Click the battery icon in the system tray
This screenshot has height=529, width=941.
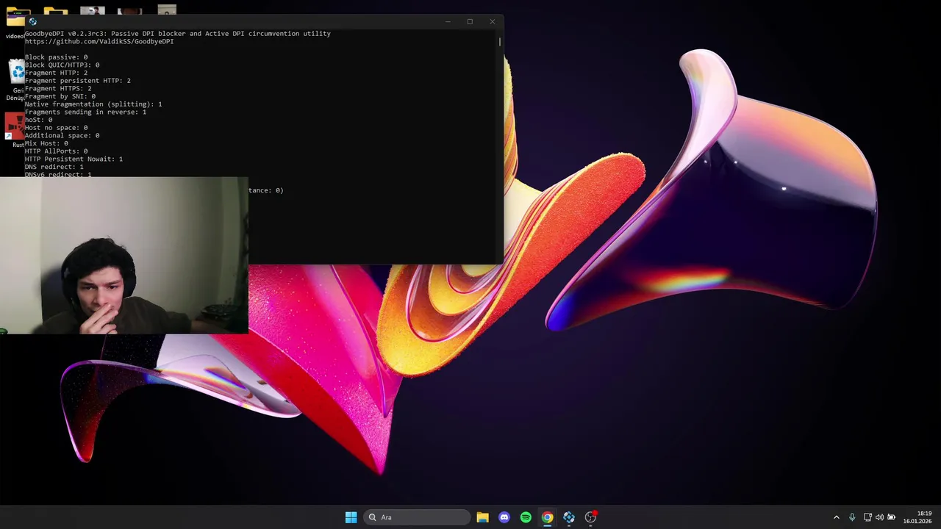[x=892, y=517]
